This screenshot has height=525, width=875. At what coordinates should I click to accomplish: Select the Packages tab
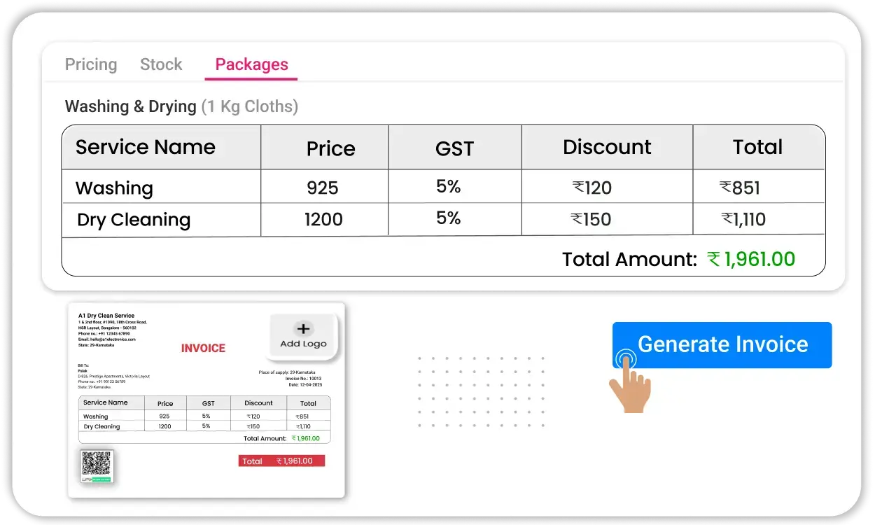[x=251, y=64]
